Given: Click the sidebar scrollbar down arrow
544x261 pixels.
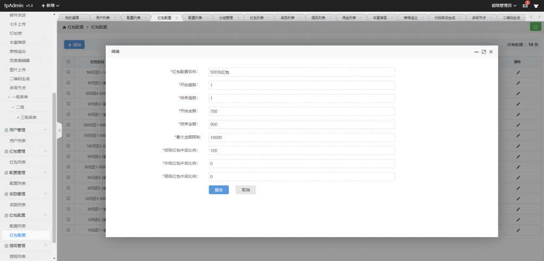Looking at the screenshot, I should pyautogui.click(x=54, y=258).
